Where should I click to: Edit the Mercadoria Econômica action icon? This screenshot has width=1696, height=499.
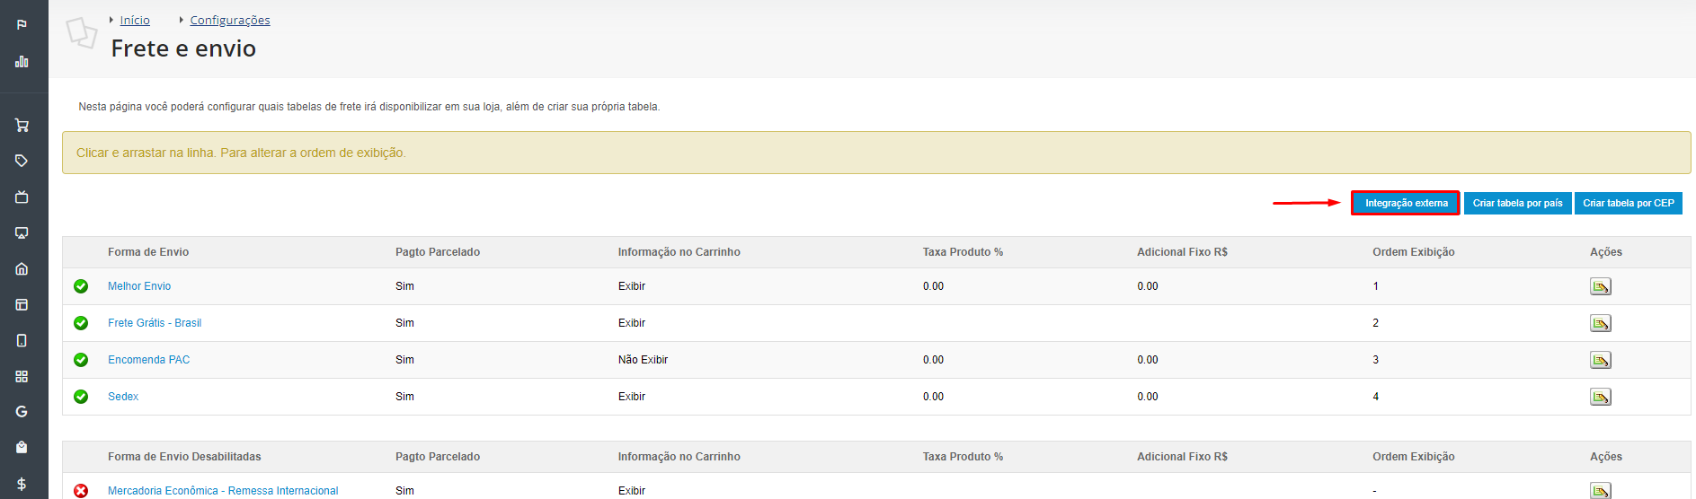pos(1600,490)
